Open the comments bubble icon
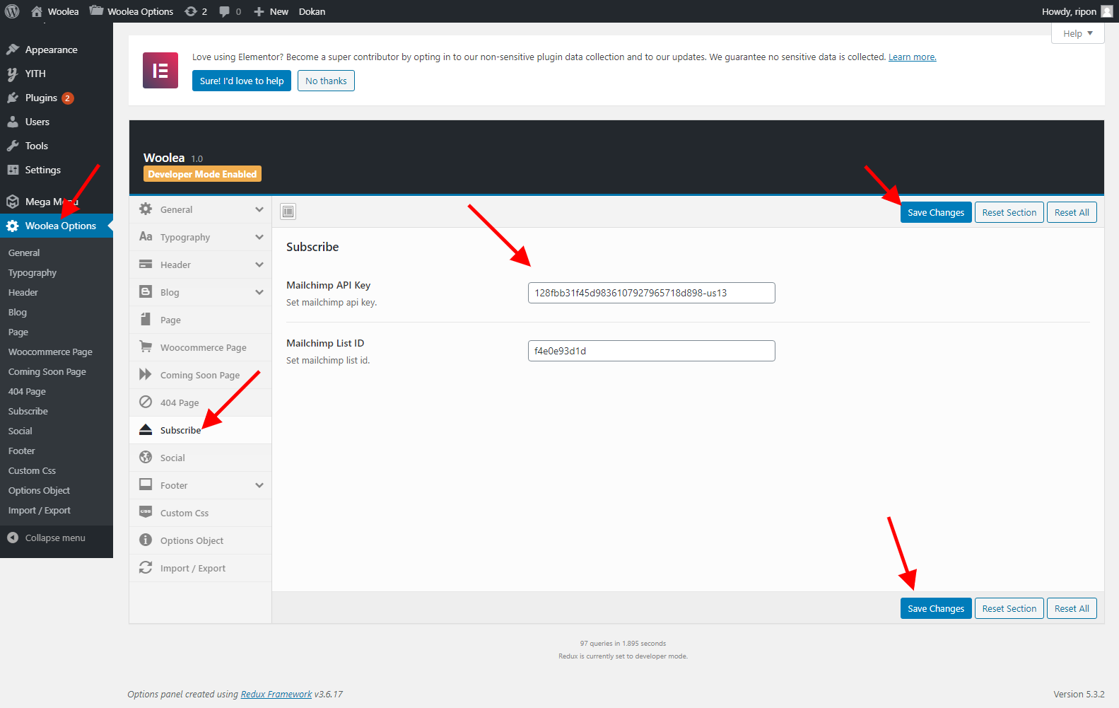The height and width of the screenshot is (708, 1119). (x=224, y=11)
